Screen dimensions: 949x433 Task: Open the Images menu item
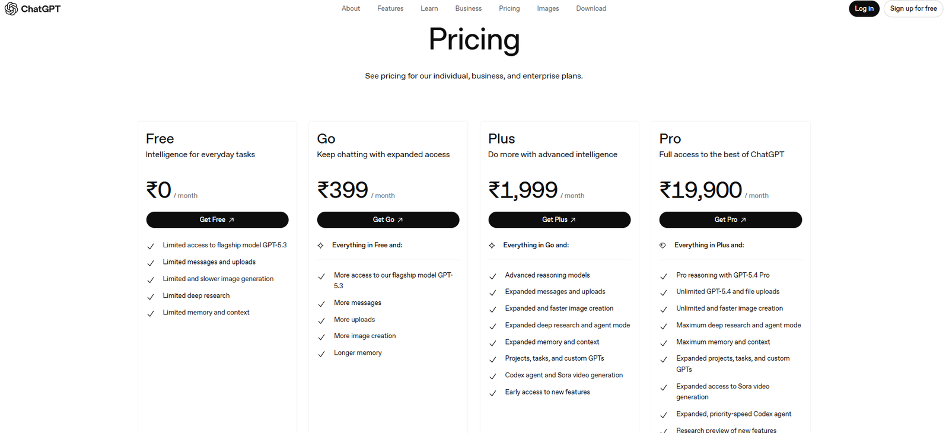547,8
